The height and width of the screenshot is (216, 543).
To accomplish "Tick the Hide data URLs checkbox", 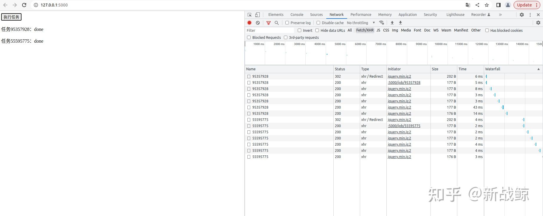I will (317, 30).
